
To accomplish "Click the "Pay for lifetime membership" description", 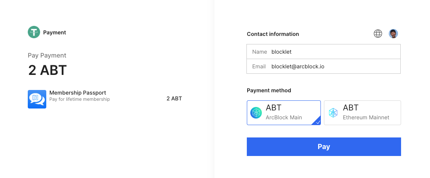I will (79, 99).
